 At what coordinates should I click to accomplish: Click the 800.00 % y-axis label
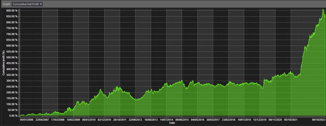coord(12,22)
